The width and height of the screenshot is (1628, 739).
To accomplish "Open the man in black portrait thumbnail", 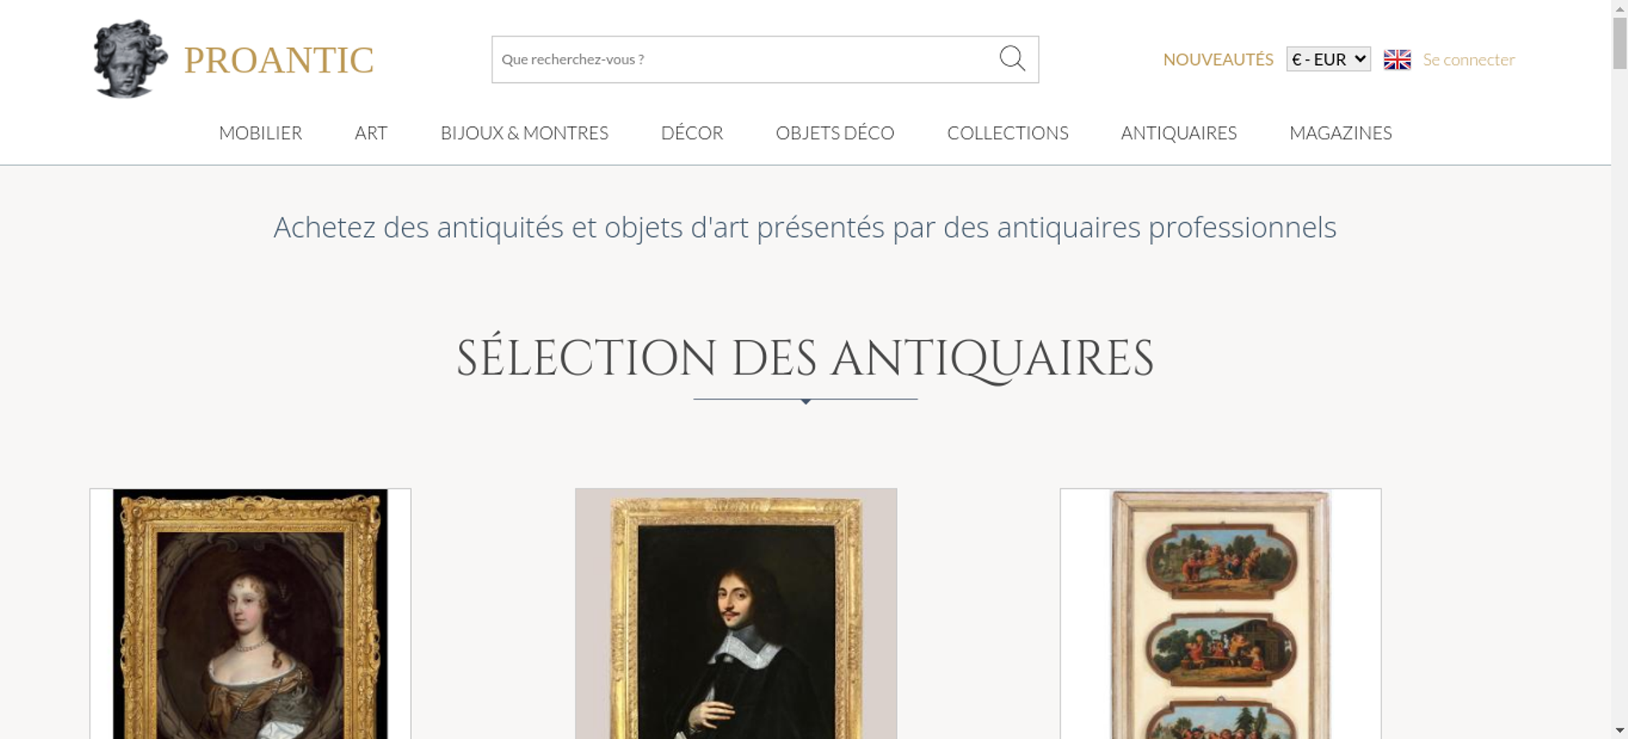I will pyautogui.click(x=736, y=614).
